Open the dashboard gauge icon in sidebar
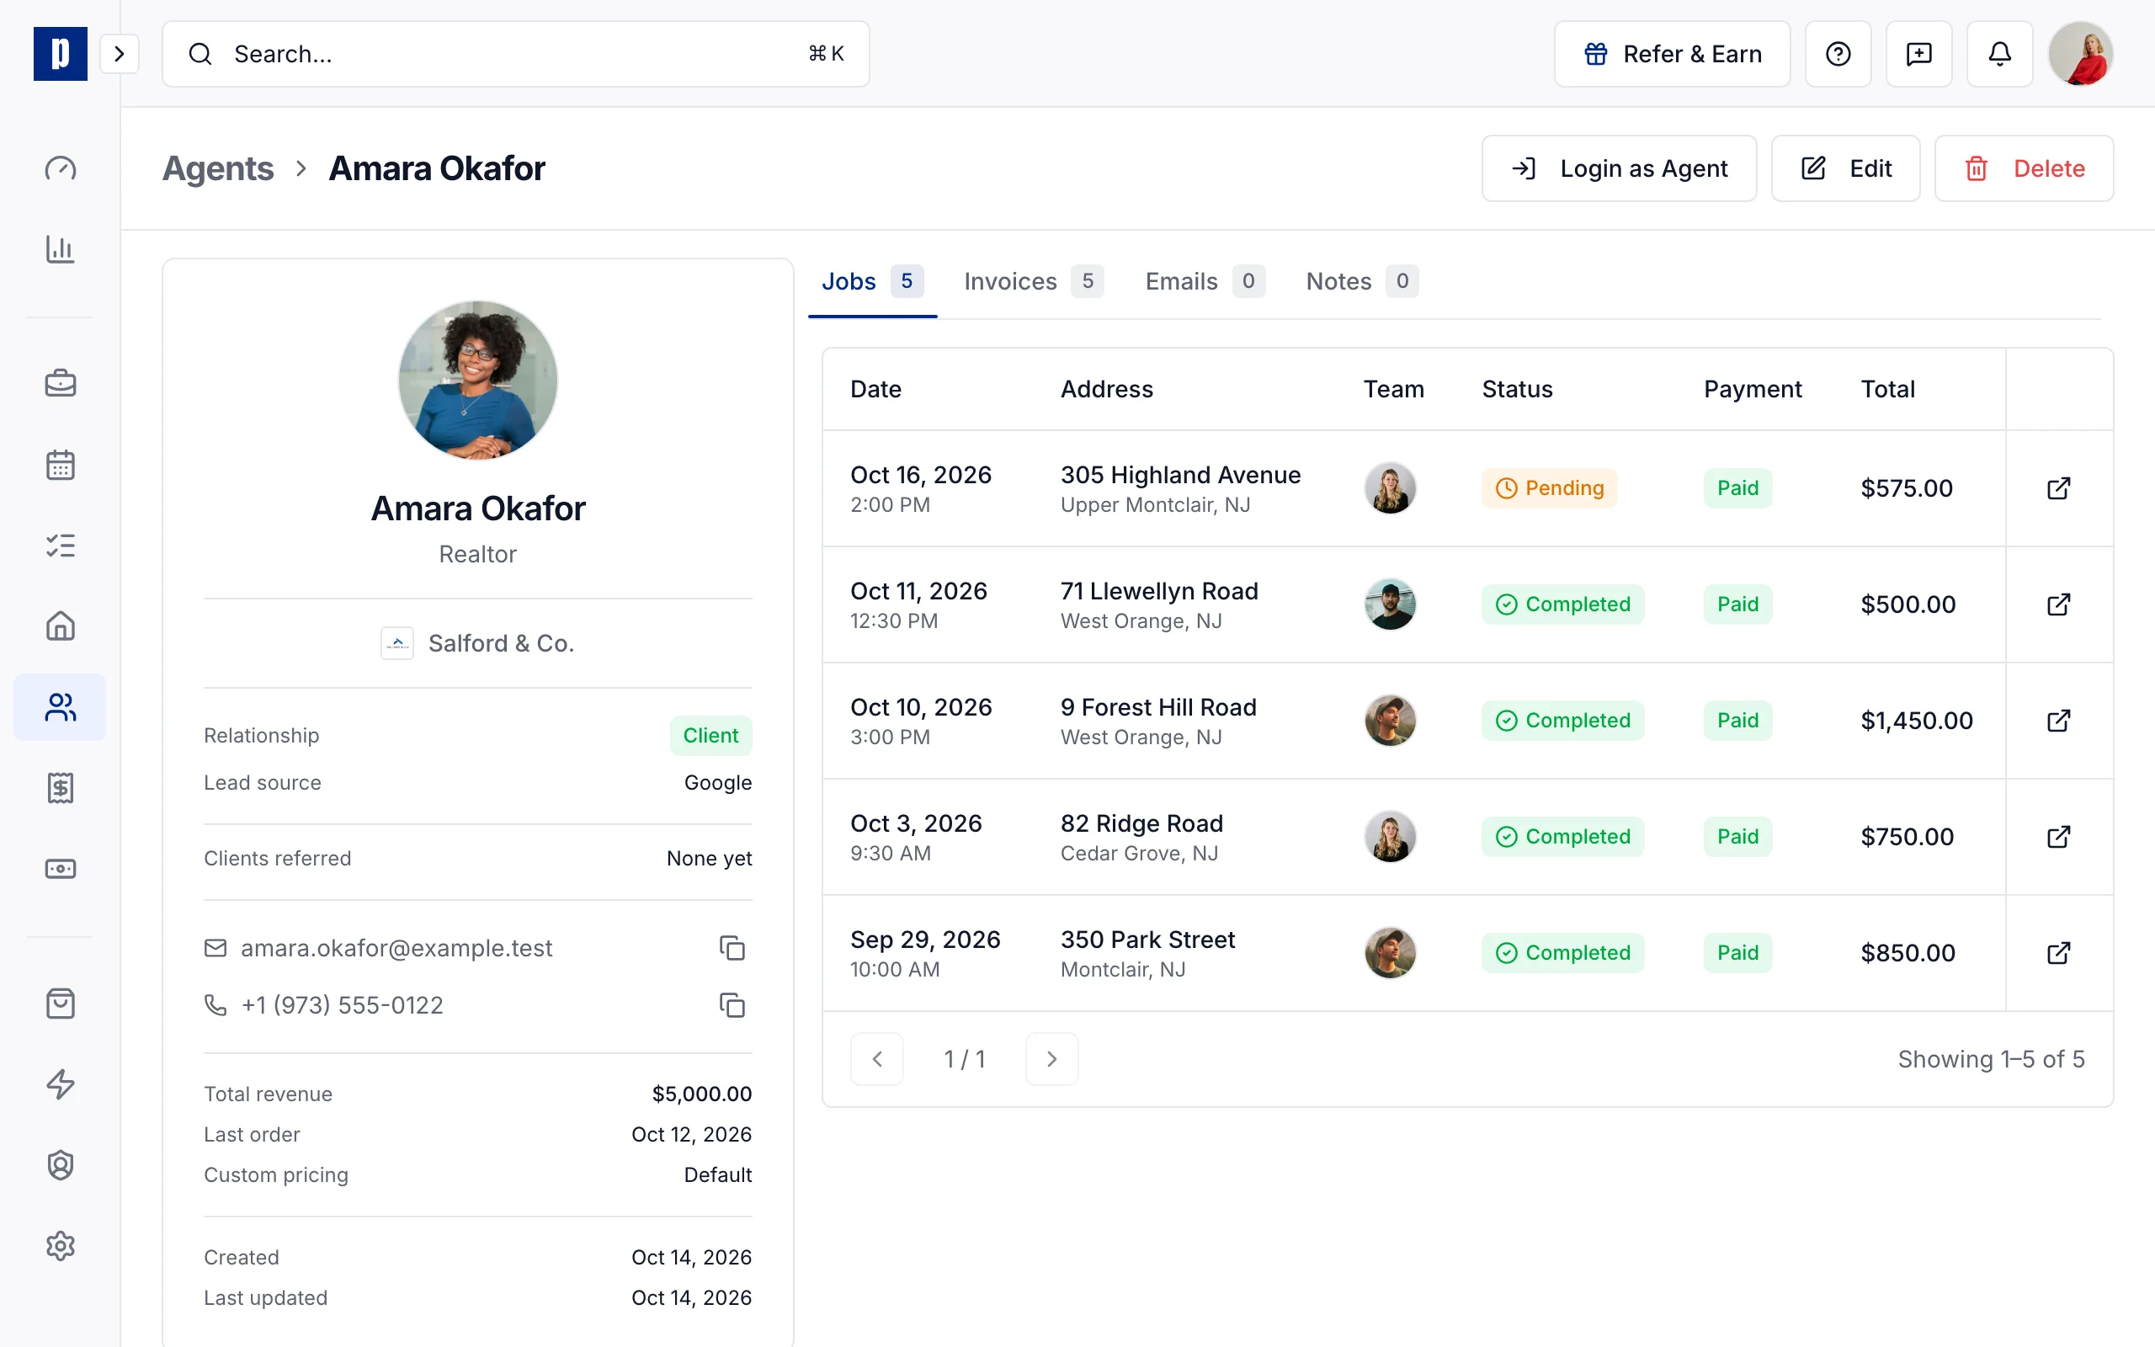Screen dimensions: 2155x1347 pos(60,168)
